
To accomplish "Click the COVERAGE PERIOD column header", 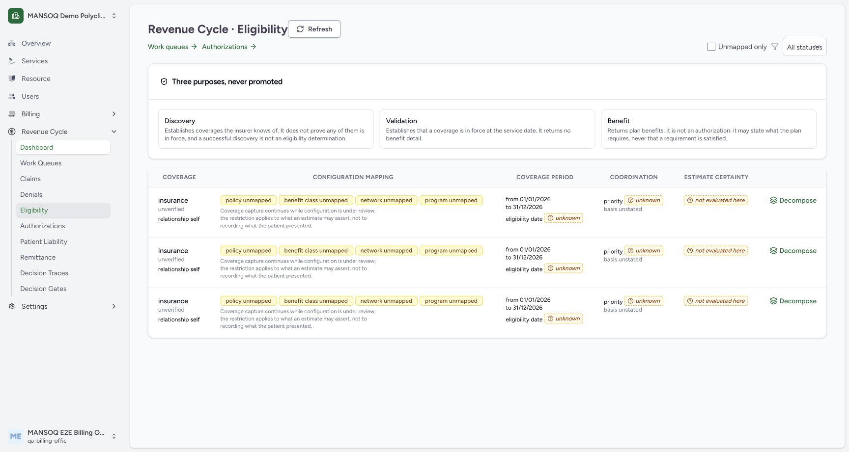I will [x=544, y=177].
